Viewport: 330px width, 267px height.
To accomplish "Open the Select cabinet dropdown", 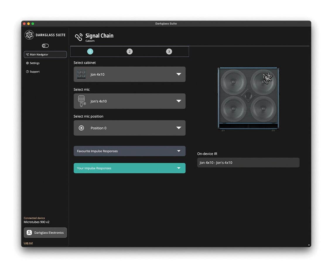I will point(129,74).
